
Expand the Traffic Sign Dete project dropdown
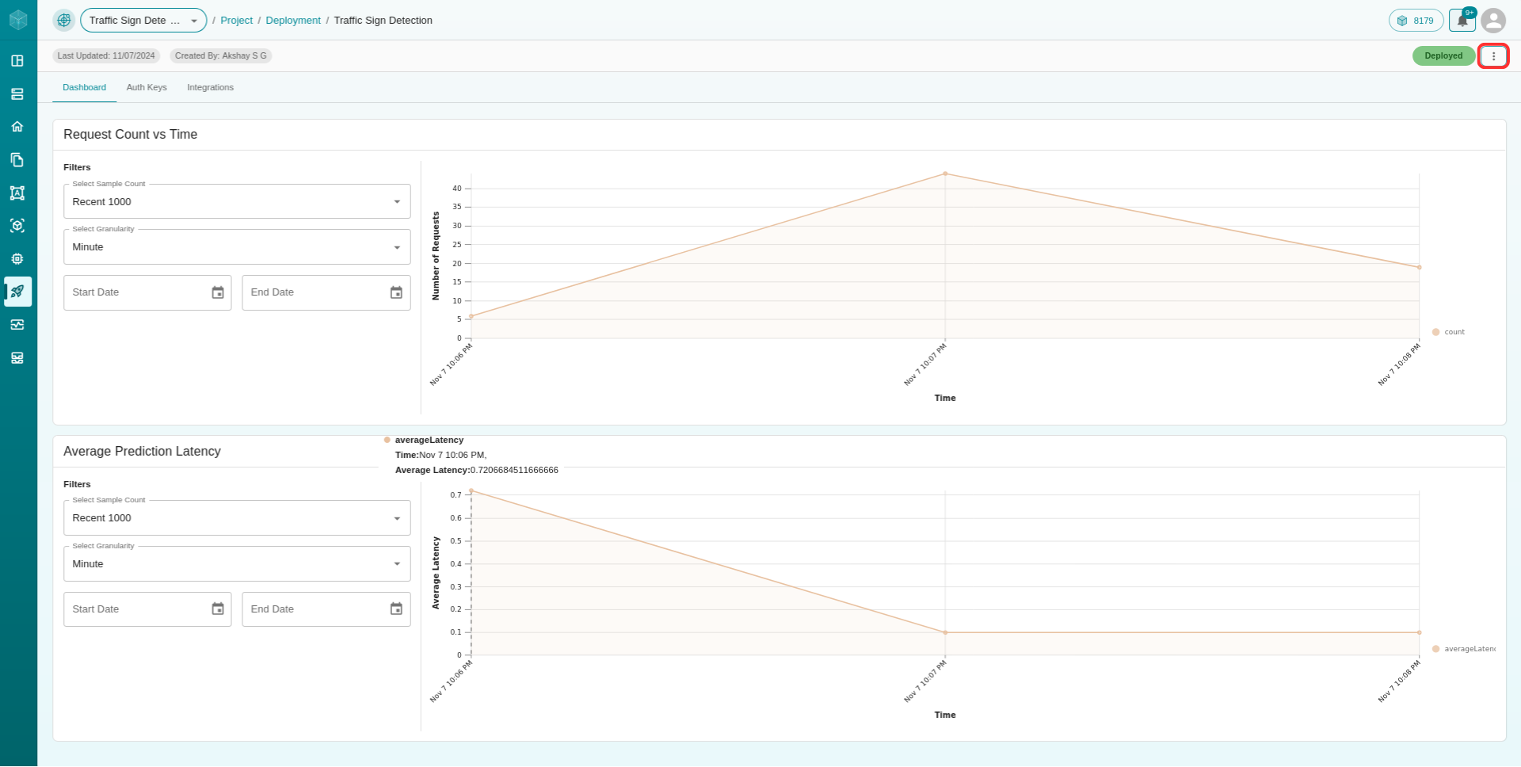[143, 21]
